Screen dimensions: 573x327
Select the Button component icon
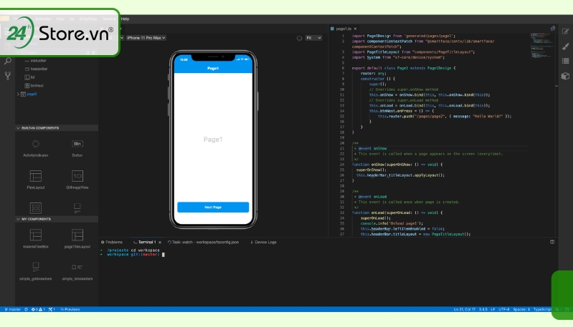77,144
